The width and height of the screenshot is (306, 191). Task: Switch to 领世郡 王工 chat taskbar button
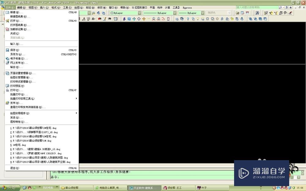[x=178, y=188]
